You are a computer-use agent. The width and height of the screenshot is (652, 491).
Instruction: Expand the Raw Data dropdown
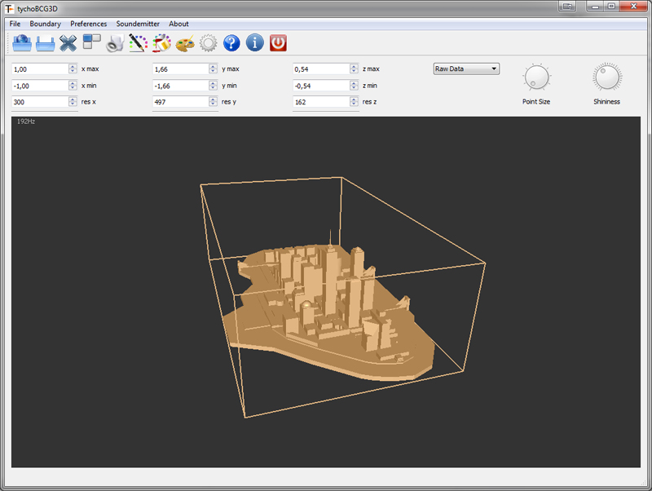coord(466,69)
